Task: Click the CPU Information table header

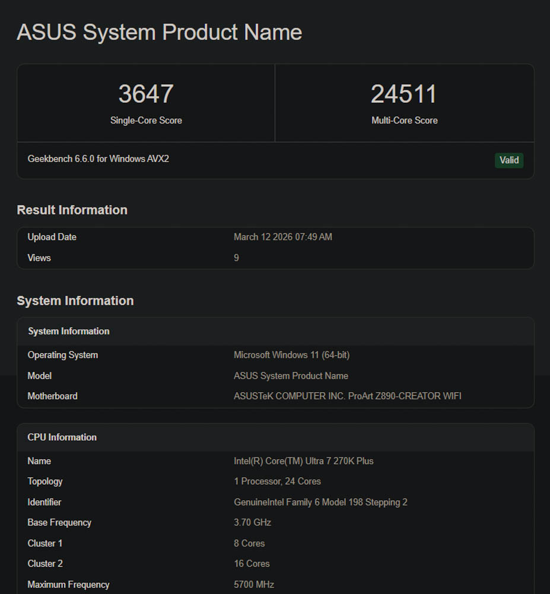Action: pos(62,437)
